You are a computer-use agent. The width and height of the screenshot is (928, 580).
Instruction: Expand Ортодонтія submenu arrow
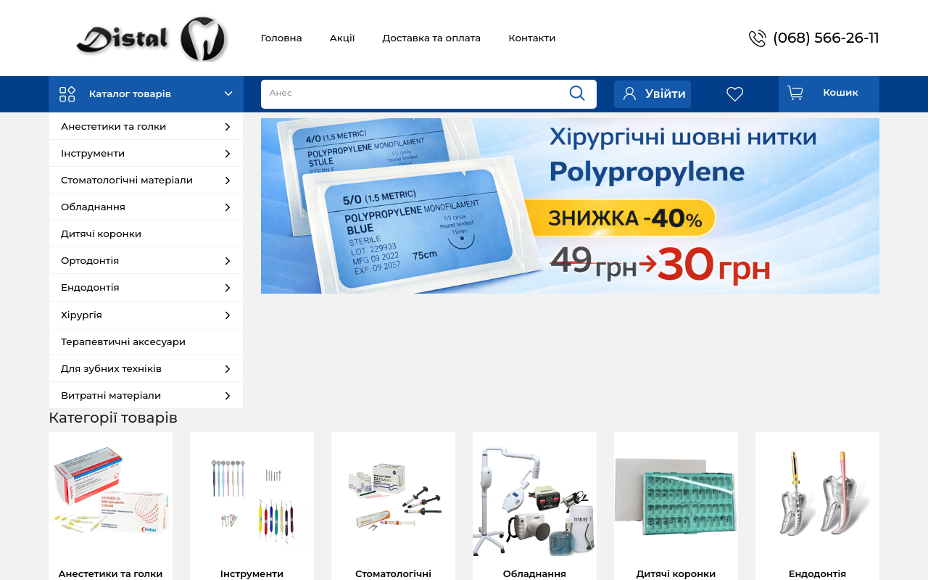[228, 261]
